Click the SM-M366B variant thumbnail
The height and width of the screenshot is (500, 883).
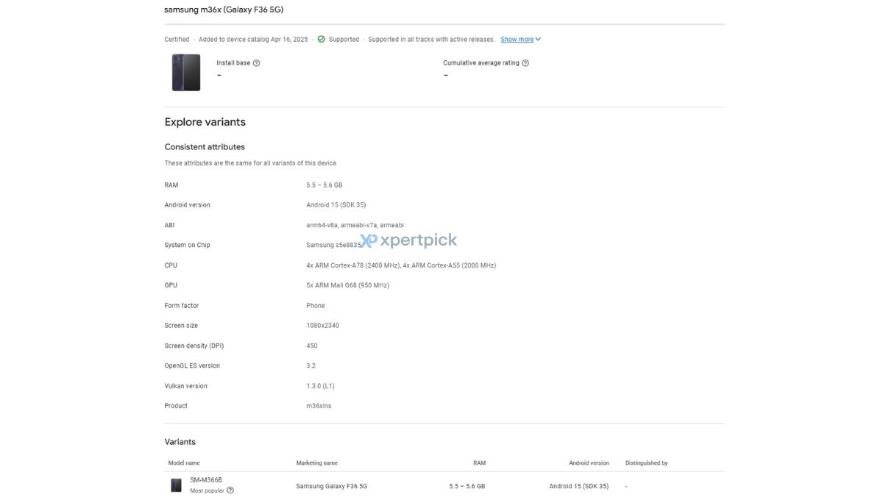(x=176, y=485)
